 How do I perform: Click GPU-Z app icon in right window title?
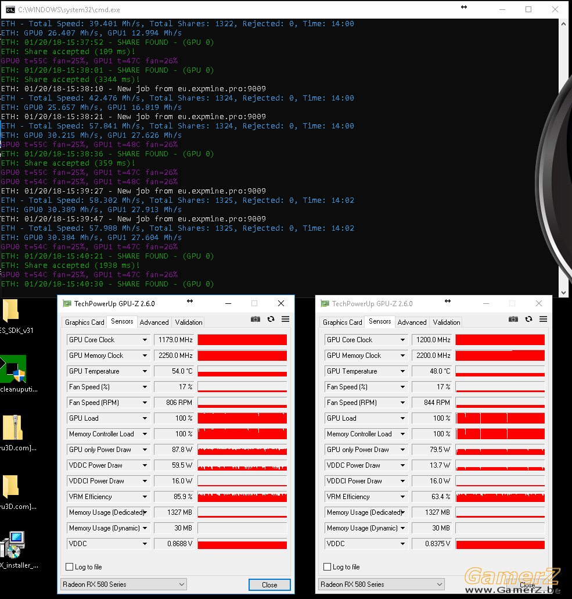[325, 304]
